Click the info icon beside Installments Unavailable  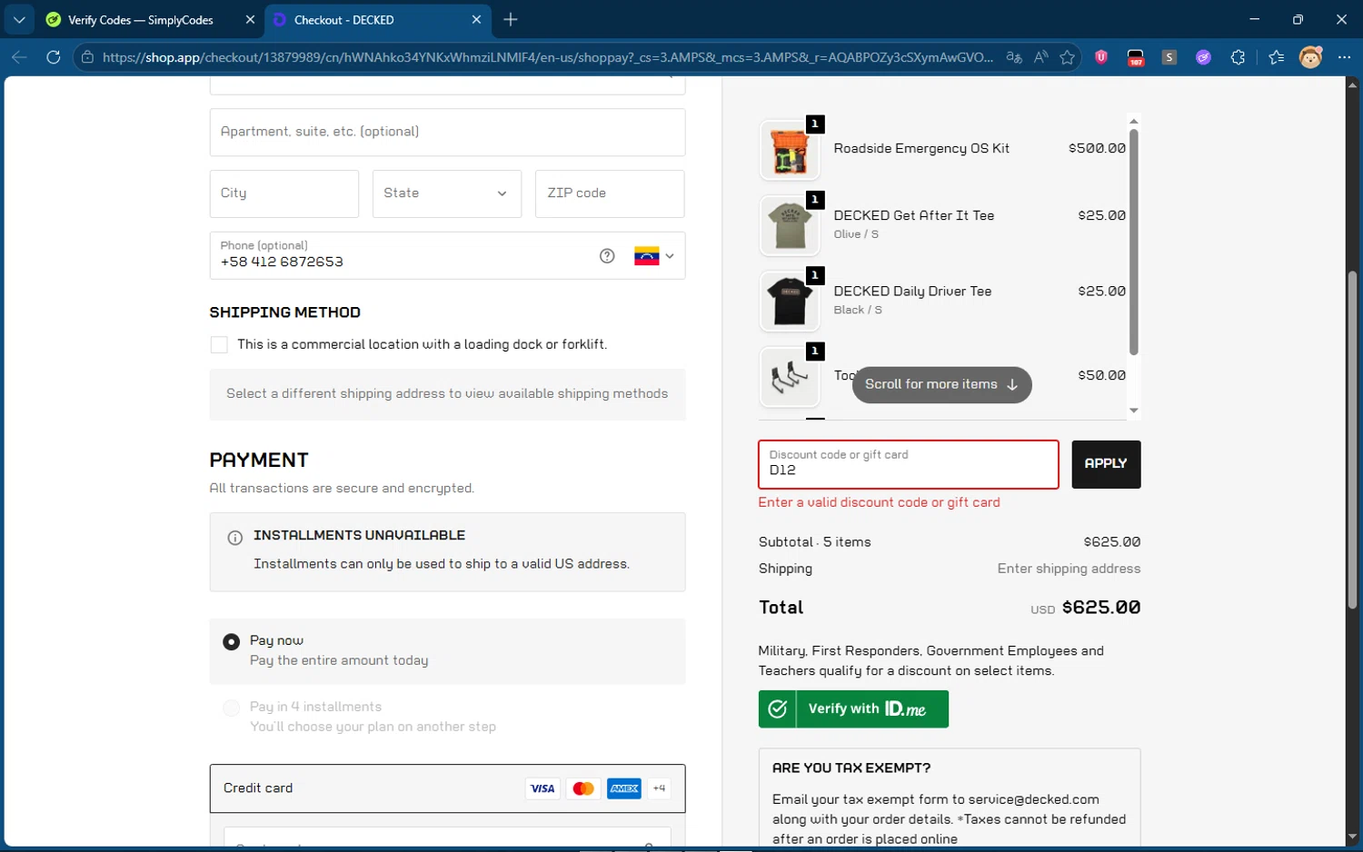pos(234,538)
